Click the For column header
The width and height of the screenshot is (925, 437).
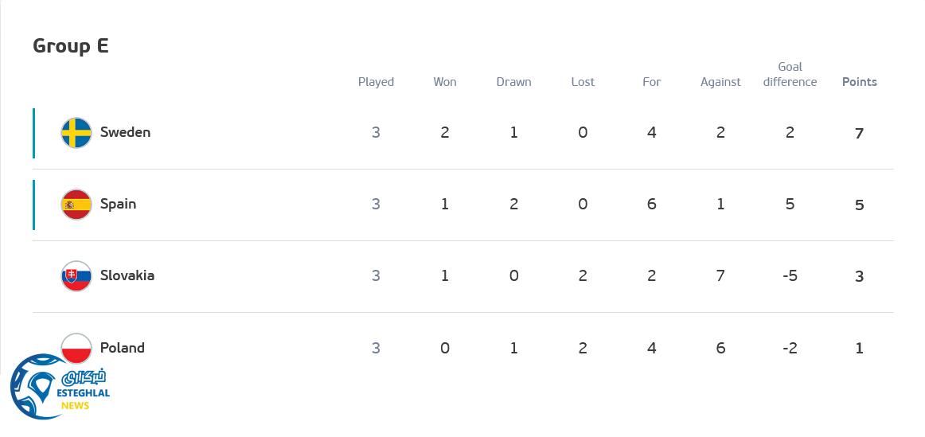[652, 82]
